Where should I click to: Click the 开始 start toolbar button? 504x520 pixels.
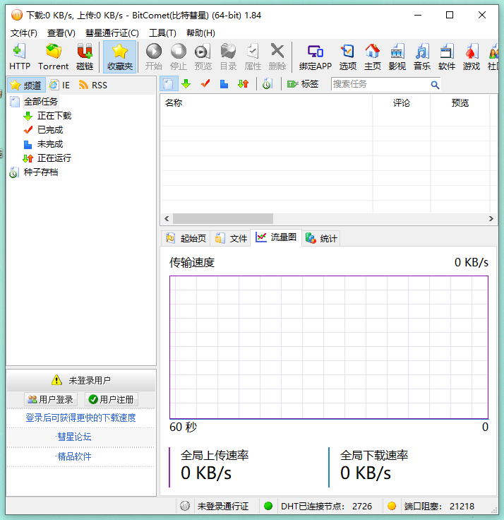coord(154,57)
